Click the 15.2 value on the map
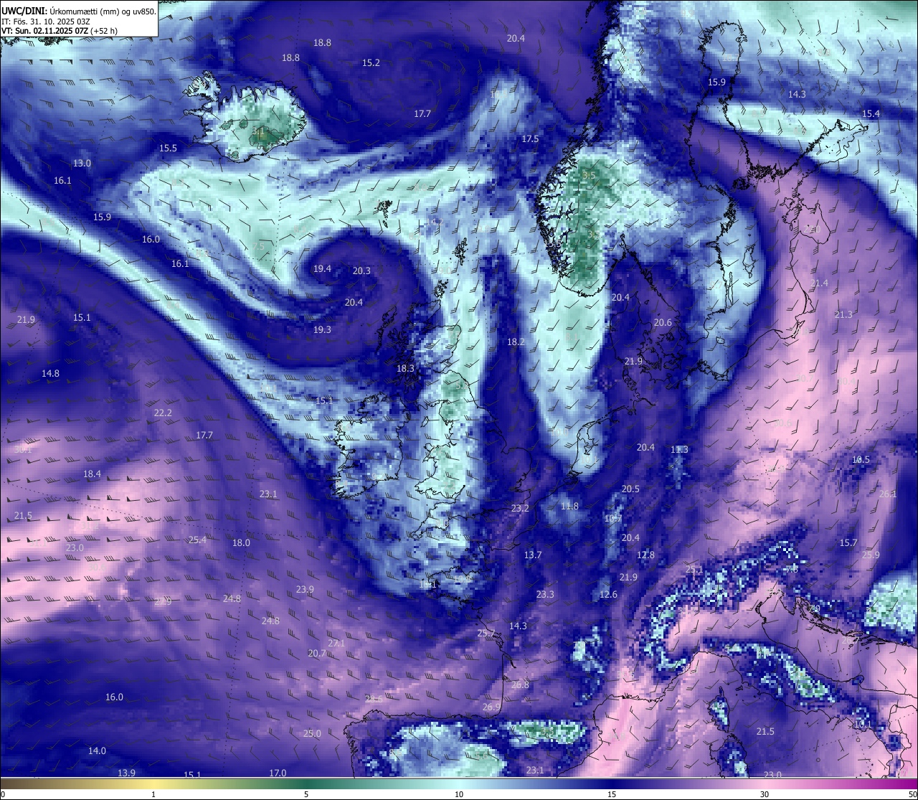918x800 pixels. click(371, 63)
